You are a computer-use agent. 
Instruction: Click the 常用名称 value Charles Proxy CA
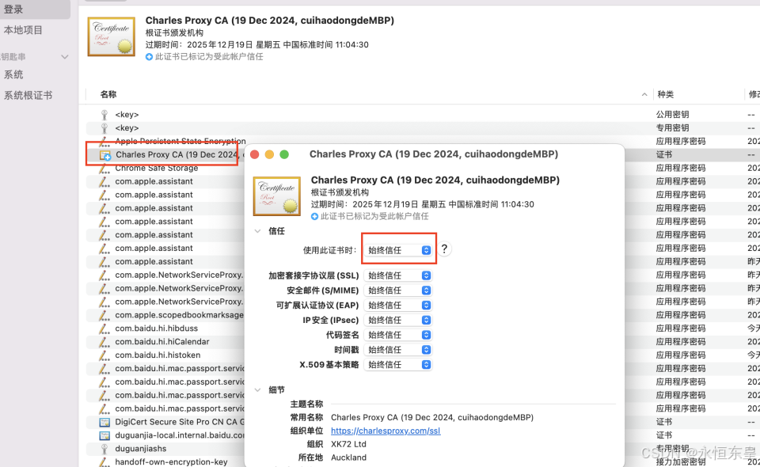(432, 417)
